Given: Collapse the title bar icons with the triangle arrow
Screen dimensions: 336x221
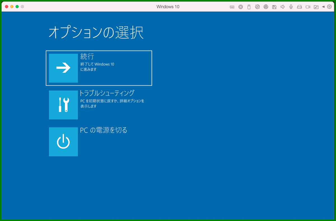Looking at the screenshot, I should point(323,7).
